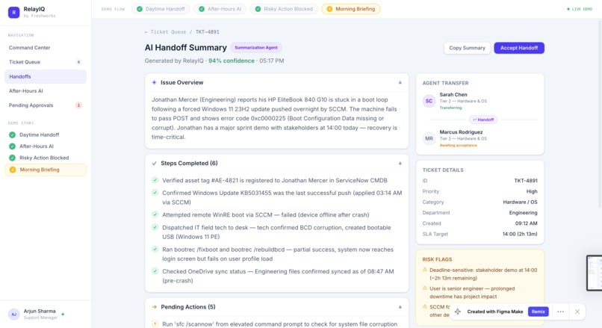Click the Ticket Queue count badge

coord(78,62)
